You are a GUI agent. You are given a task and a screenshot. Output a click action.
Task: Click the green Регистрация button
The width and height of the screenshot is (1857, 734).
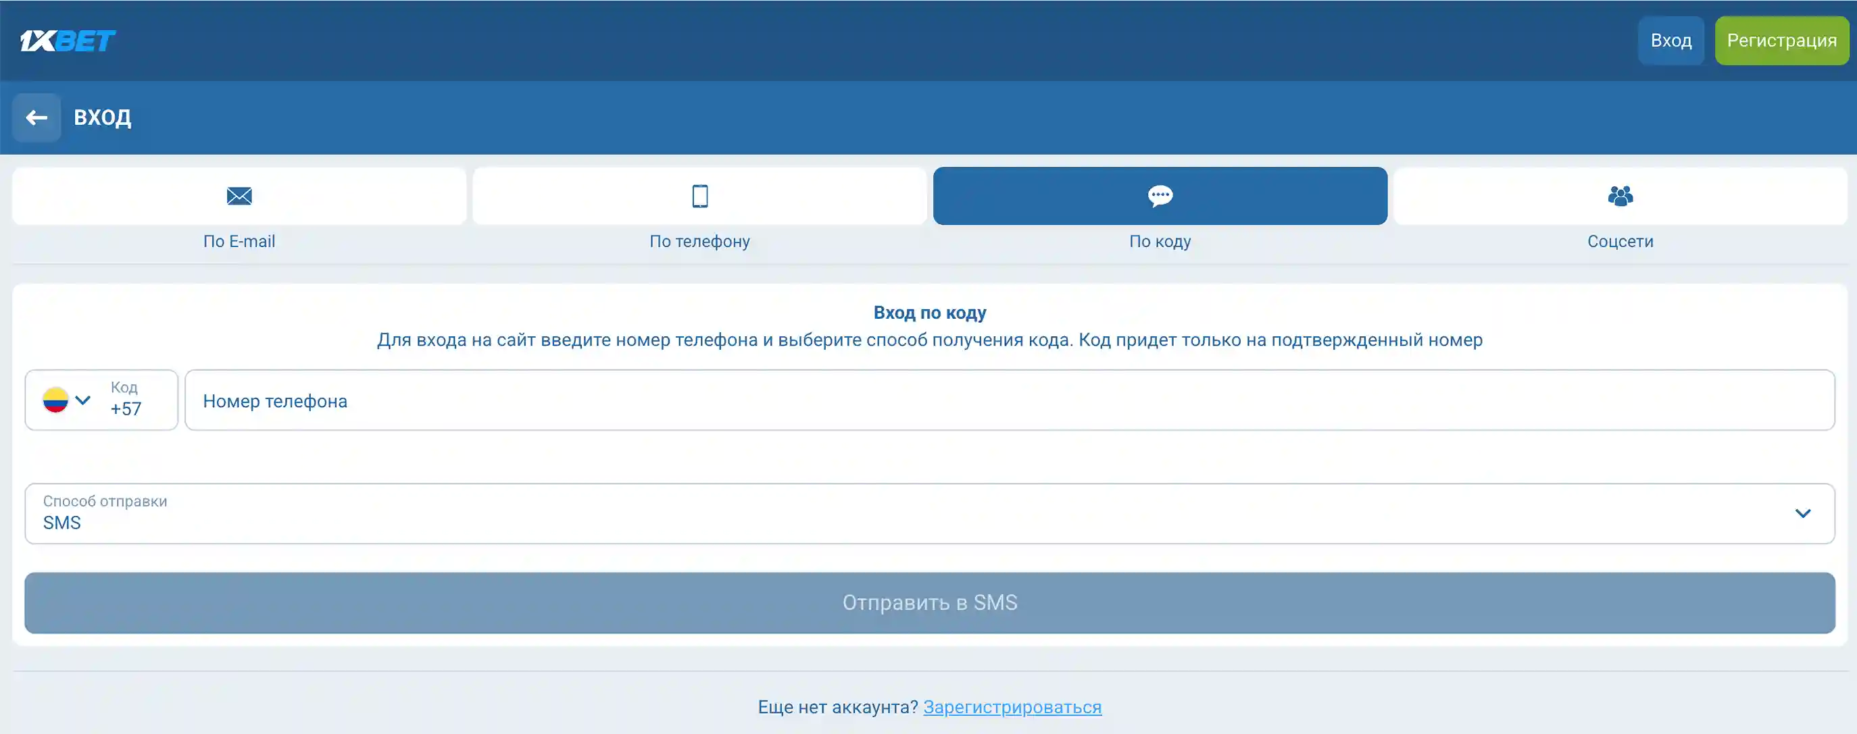[x=1781, y=41]
